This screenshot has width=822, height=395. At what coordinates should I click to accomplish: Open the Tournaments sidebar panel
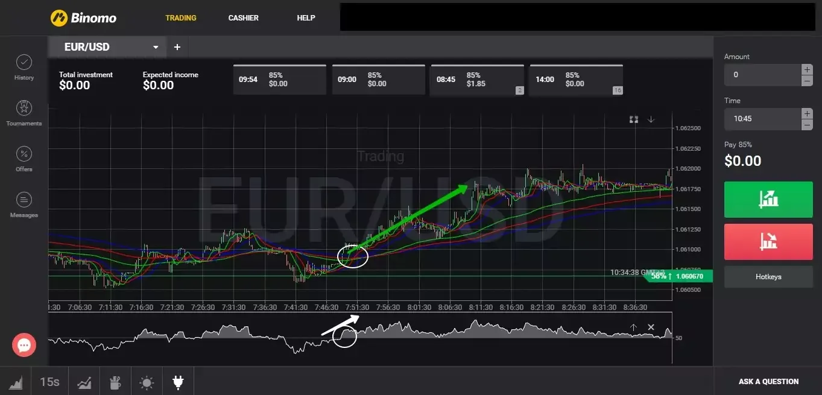pos(24,113)
